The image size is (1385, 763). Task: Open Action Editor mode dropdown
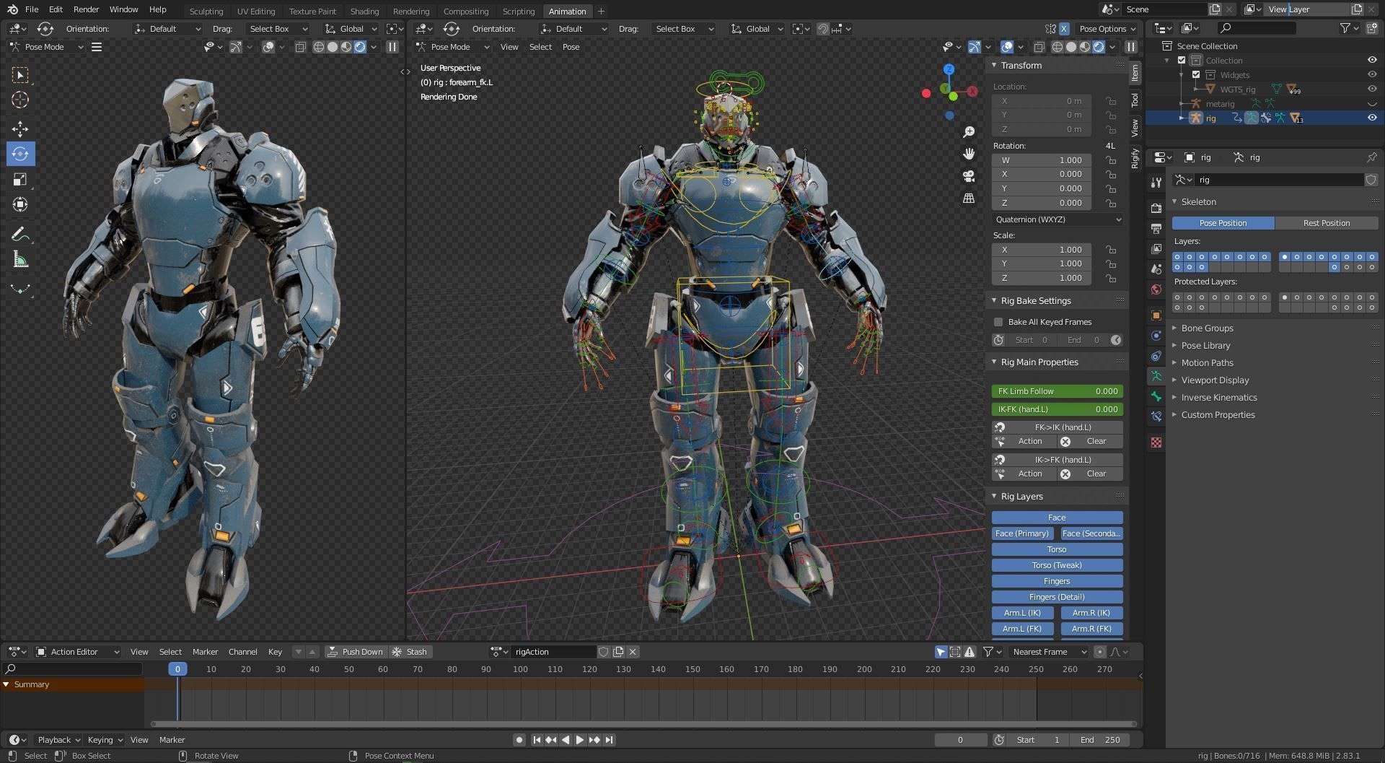click(x=78, y=652)
